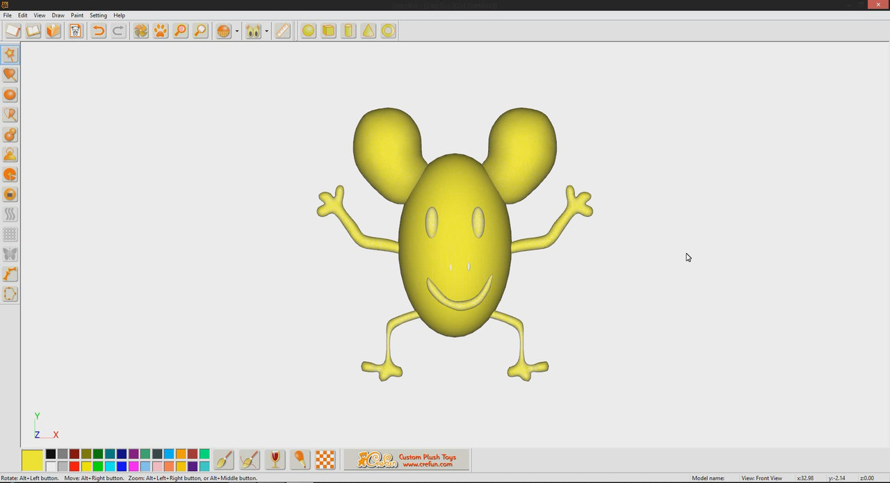
Task: Select the pinwheel rotate view tool
Action: [141, 31]
